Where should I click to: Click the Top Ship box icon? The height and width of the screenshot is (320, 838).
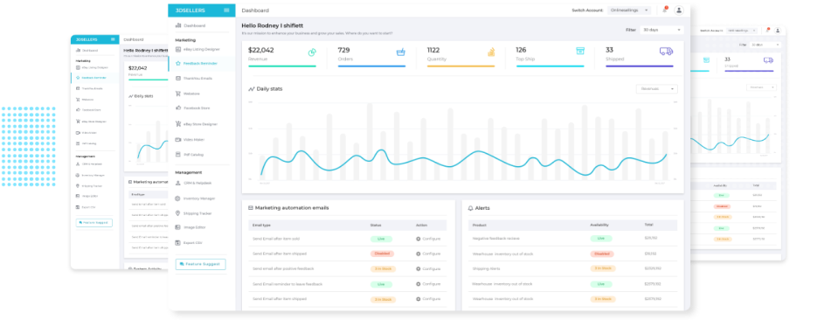(580, 51)
